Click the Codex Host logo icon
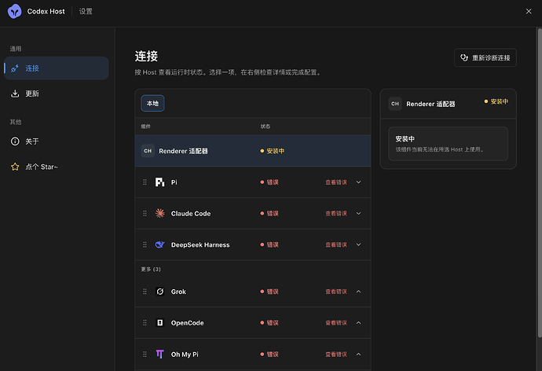The height and width of the screenshot is (371, 542). click(14, 12)
